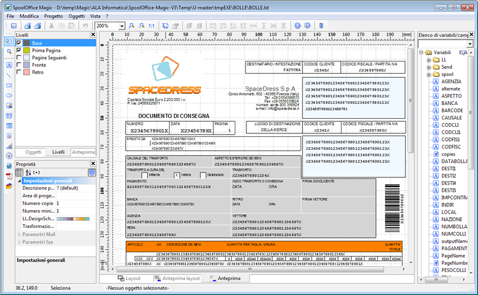Select the BARCODE variable in list

(452, 111)
